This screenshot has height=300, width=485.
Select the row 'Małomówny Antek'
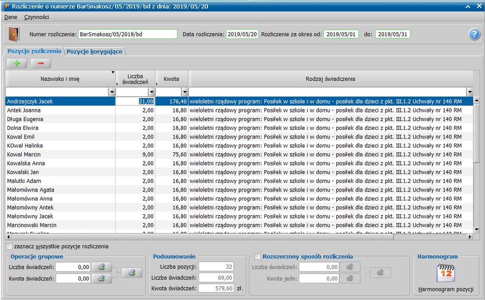click(x=239, y=208)
